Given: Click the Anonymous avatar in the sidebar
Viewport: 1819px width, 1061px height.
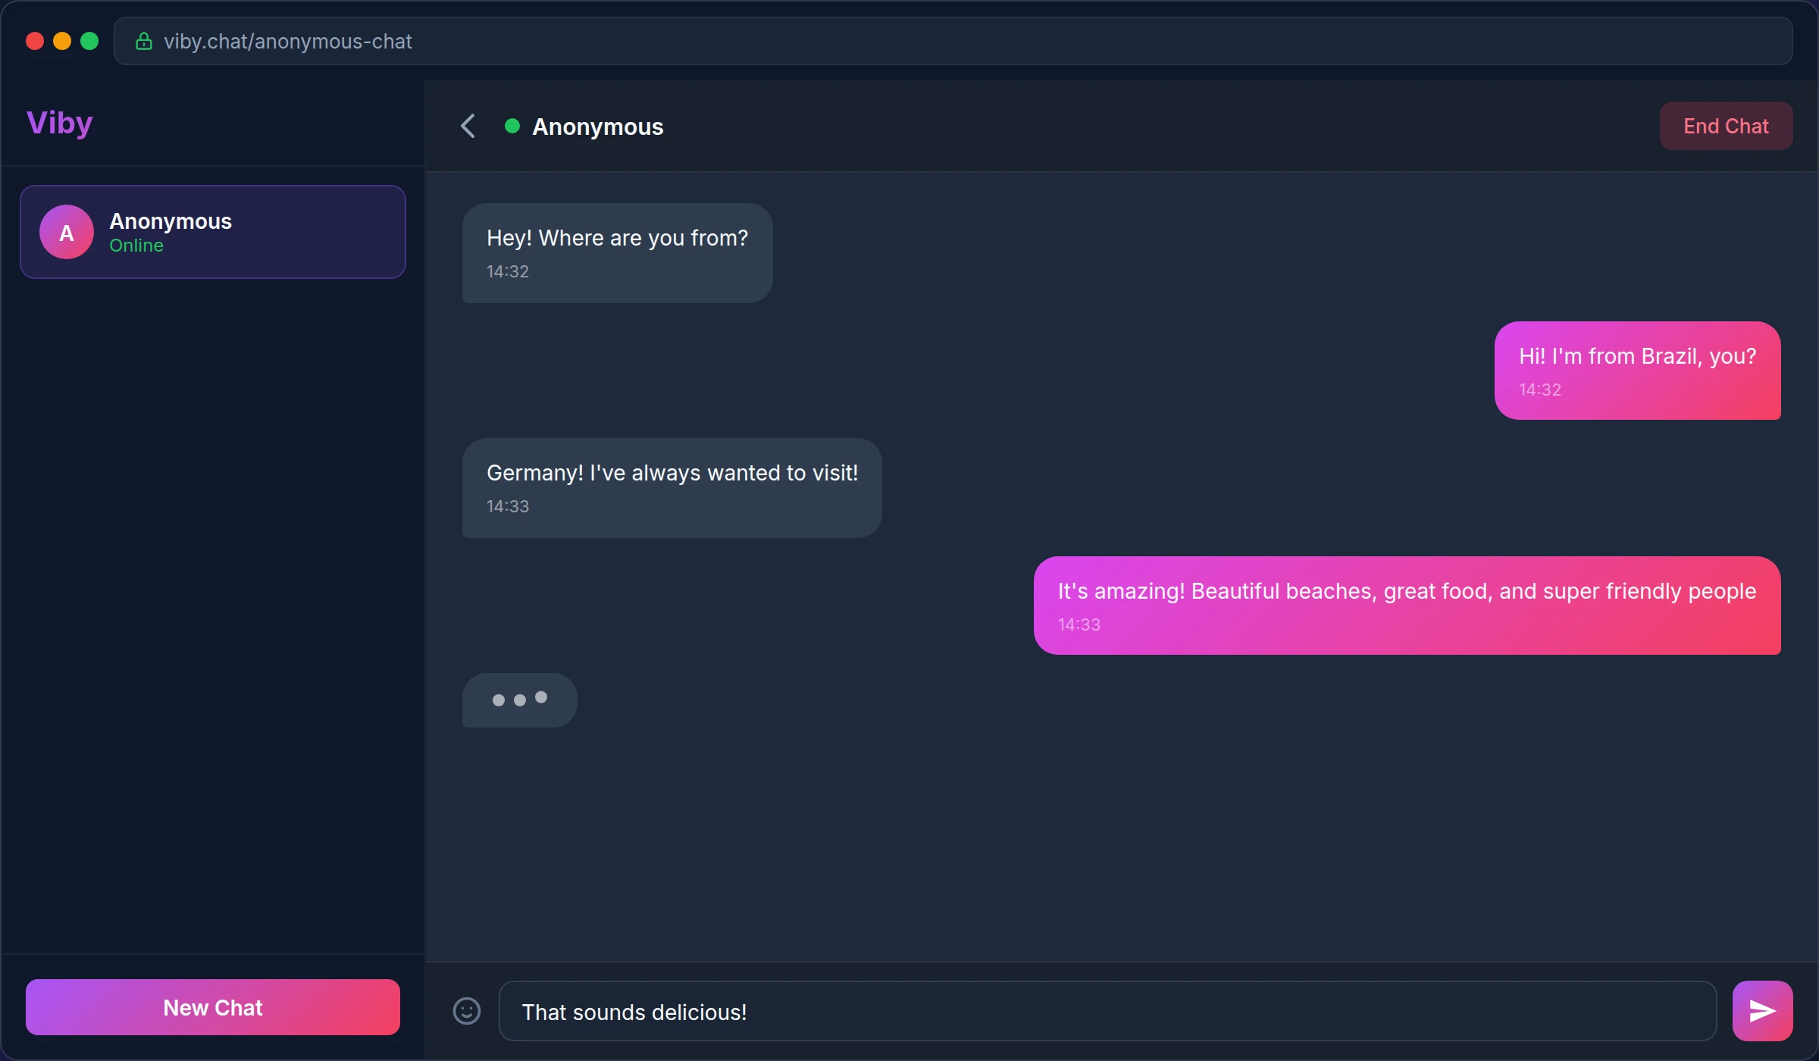Looking at the screenshot, I should pyautogui.click(x=66, y=231).
